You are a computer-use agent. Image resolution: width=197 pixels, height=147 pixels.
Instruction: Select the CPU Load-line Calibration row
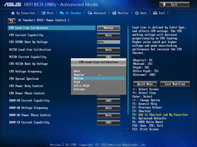pyautogui.click(x=52, y=28)
